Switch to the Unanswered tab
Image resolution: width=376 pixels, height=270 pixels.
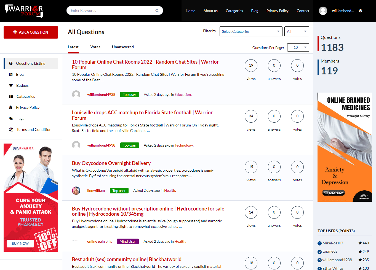(x=123, y=47)
